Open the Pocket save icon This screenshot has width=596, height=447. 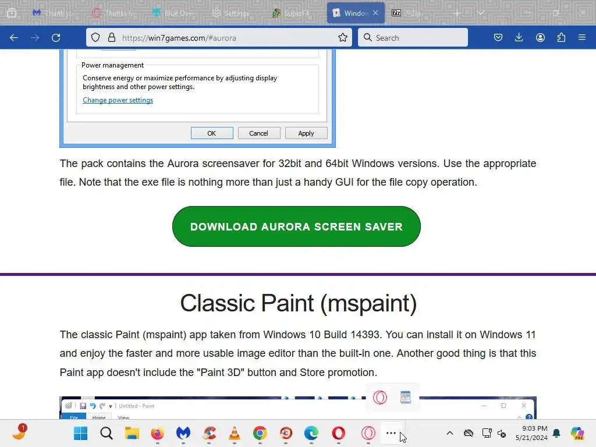tap(498, 38)
